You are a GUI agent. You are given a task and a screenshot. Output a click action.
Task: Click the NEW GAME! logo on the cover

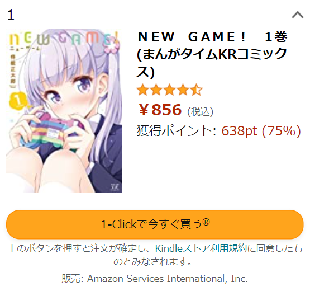tap(63, 39)
